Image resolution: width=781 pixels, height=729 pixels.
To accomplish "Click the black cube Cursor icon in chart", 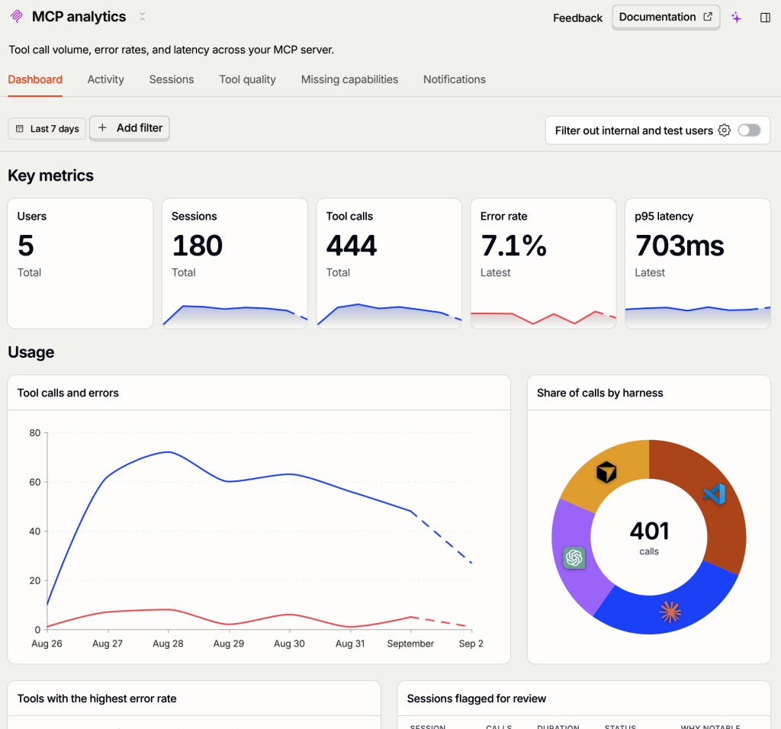I will (x=606, y=471).
